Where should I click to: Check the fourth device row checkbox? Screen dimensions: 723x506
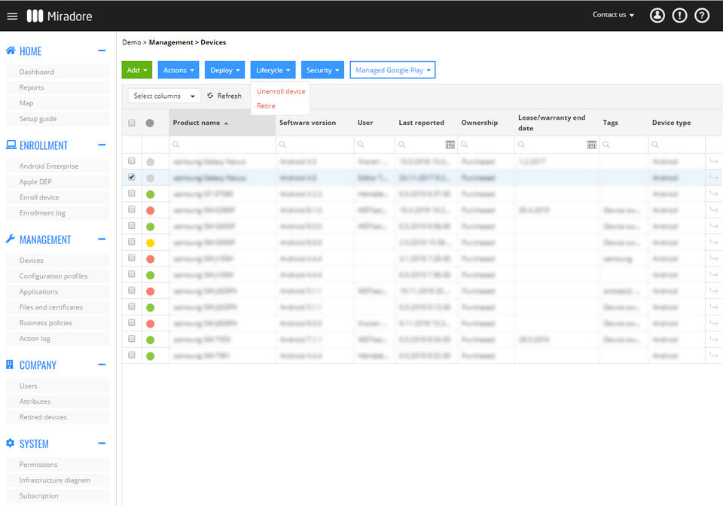point(132,209)
